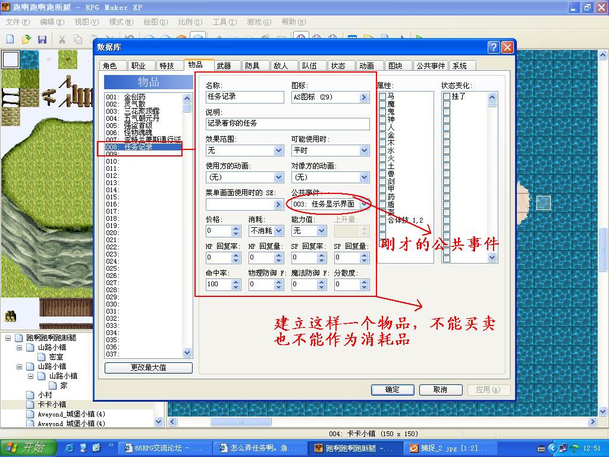This screenshot has width=609, height=457.
Task: Click the map folder icon of 小村
Action: pyautogui.click(x=30, y=395)
